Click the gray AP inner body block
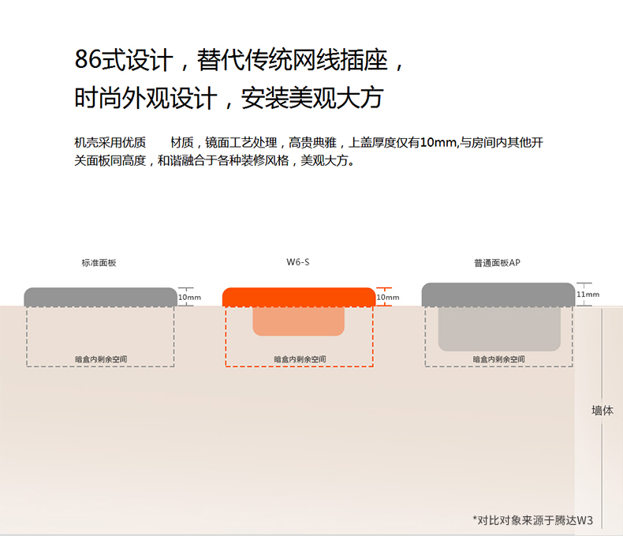 click(499, 329)
